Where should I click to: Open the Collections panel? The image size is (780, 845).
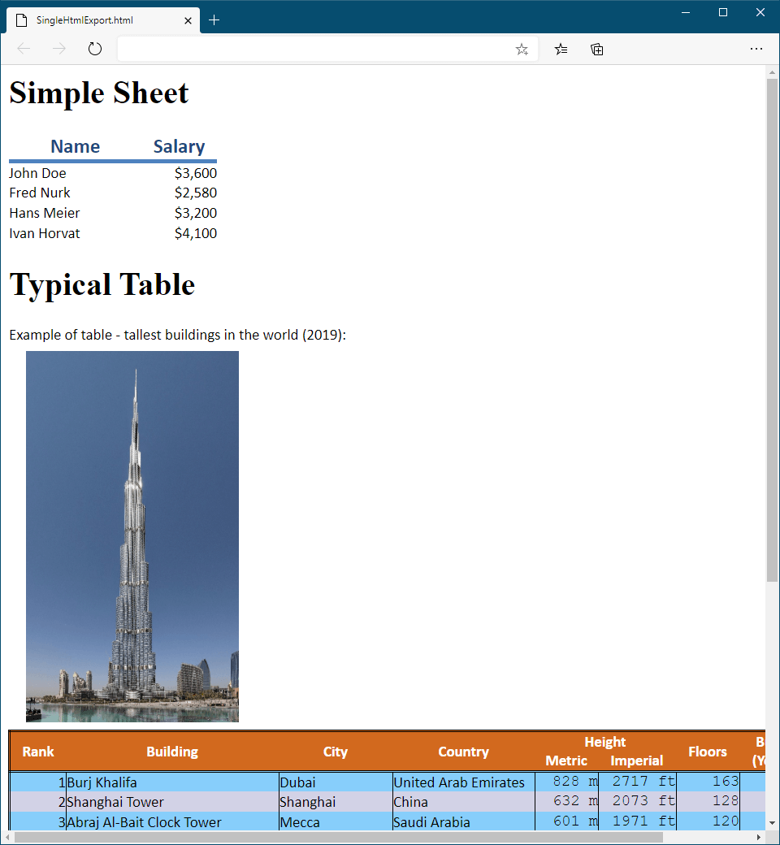point(597,49)
